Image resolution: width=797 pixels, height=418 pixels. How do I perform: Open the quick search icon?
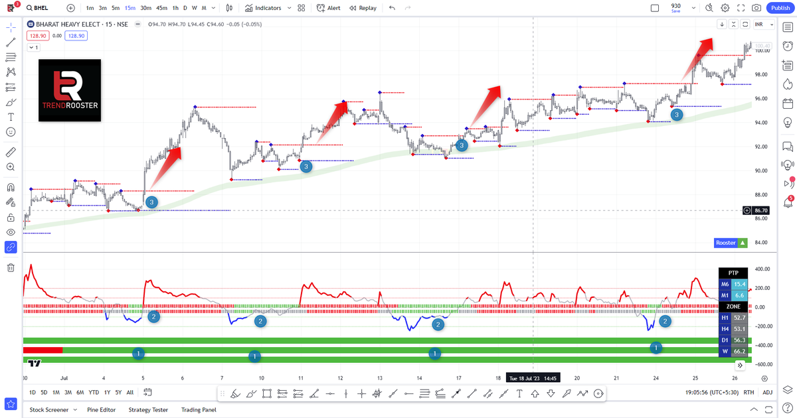click(709, 8)
